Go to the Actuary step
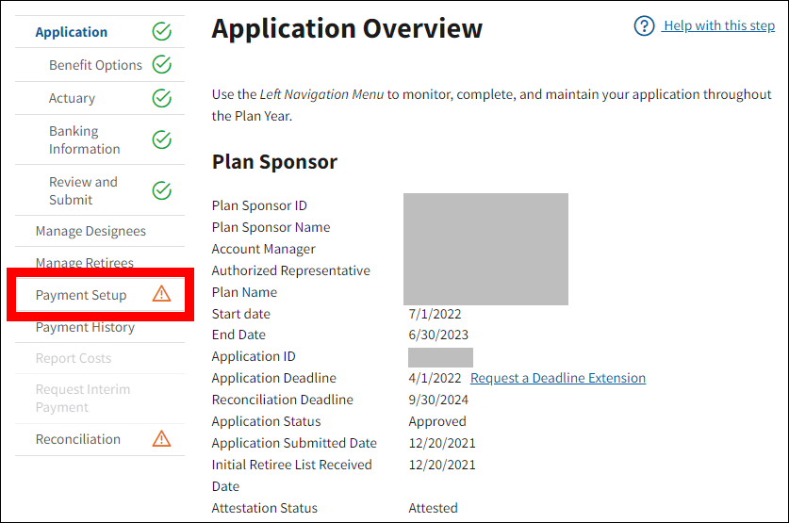789x523 pixels. point(72,98)
